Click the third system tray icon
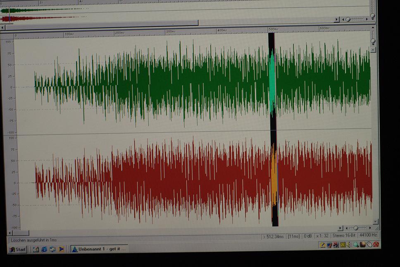 [x=336, y=245]
